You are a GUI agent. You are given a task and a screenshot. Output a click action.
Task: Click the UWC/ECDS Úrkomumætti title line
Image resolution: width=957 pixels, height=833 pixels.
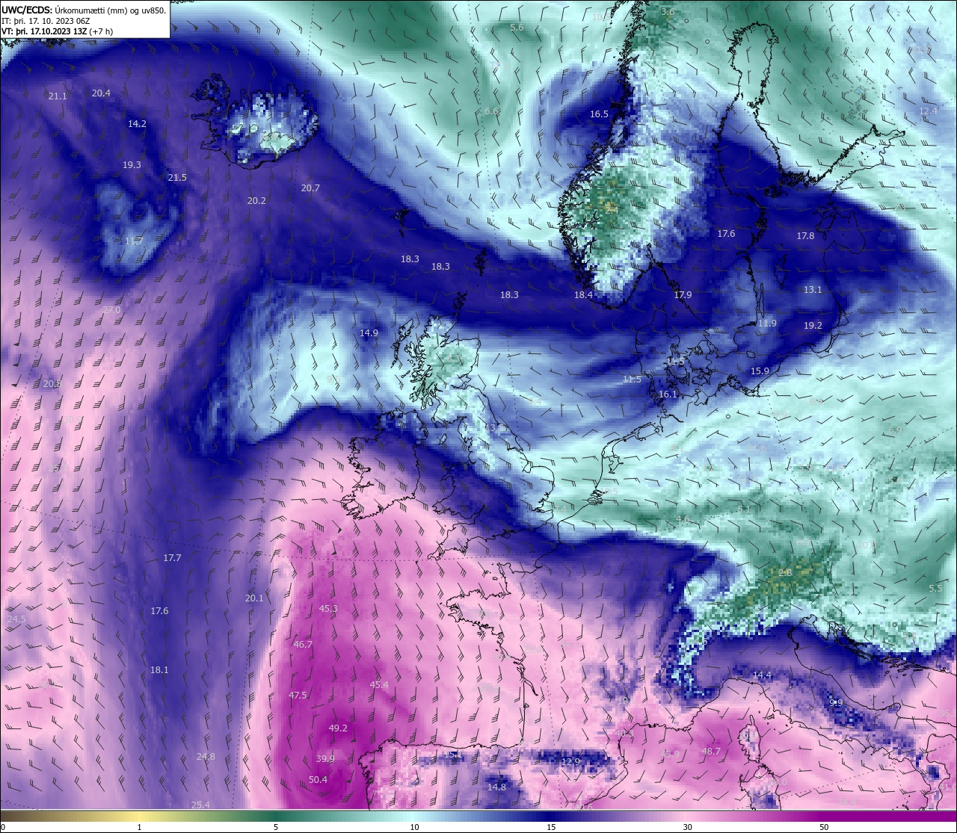click(84, 10)
